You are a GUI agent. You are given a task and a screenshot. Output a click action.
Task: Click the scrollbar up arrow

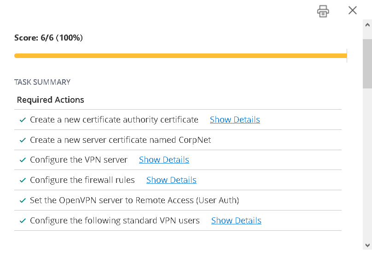pyautogui.click(x=367, y=25)
